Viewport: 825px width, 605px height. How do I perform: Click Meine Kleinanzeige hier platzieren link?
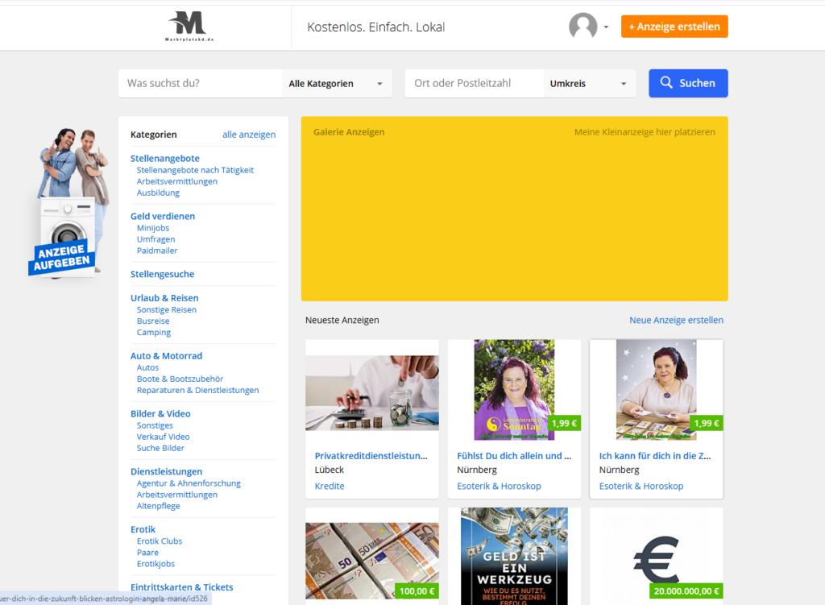pos(645,132)
